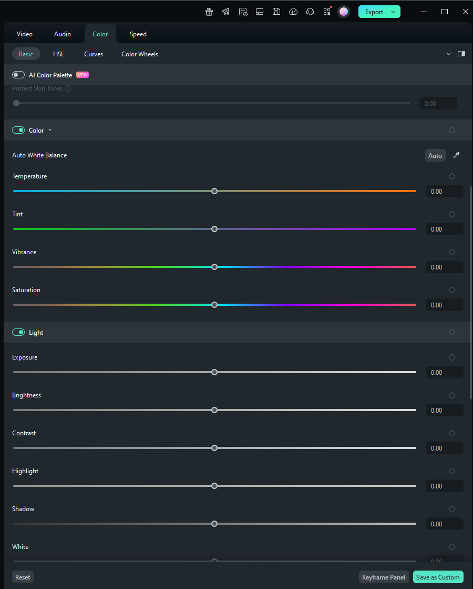Viewport: 473px width, 589px height.
Task: Switch to the Audio tab
Action: pyautogui.click(x=63, y=34)
